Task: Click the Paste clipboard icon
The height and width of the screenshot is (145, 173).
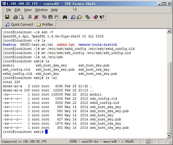Action: [x=51, y=17]
